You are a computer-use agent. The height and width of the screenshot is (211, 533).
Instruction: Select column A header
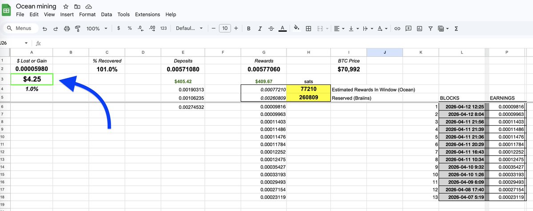click(31, 53)
